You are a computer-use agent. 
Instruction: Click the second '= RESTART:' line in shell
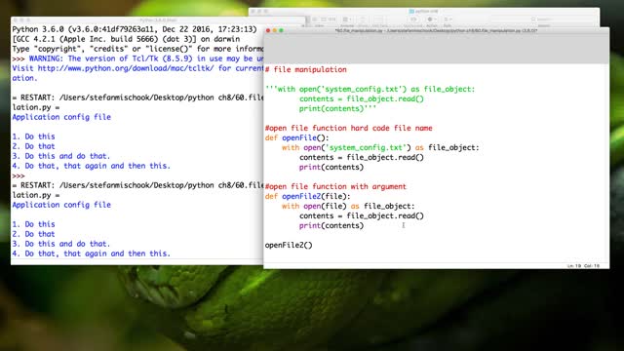pos(137,185)
